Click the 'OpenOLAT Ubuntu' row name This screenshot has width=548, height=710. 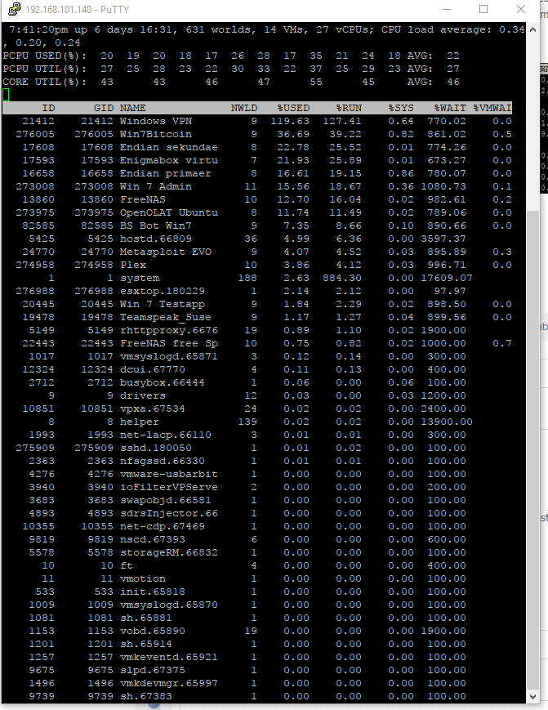point(169,212)
